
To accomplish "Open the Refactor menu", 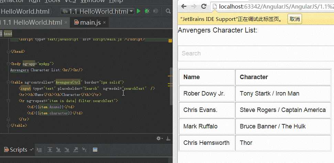I will point(12,1).
